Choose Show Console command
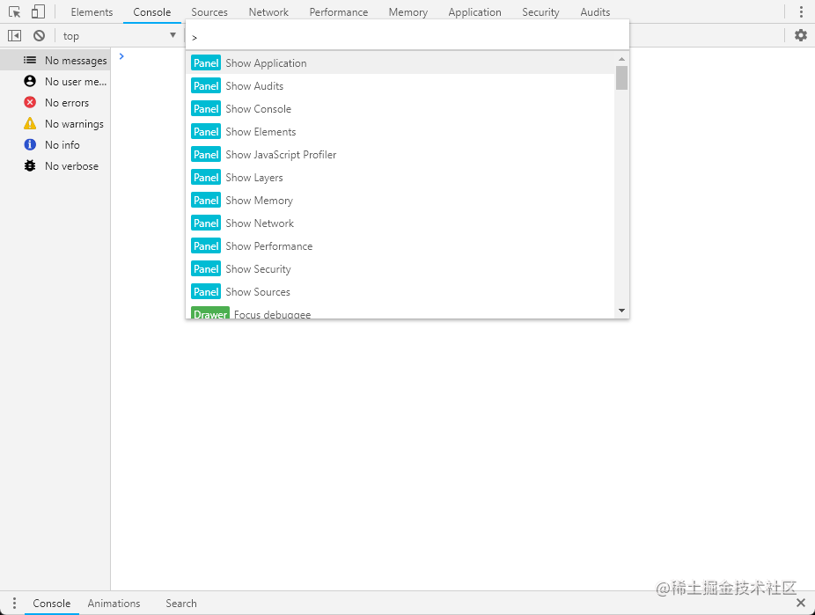 coord(400,108)
